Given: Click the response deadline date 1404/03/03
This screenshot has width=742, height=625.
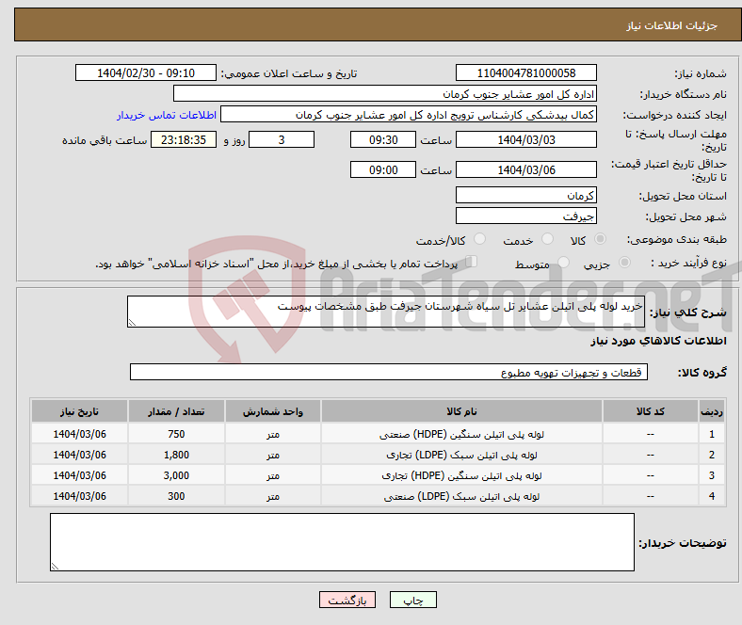Looking at the screenshot, I should point(525,139).
